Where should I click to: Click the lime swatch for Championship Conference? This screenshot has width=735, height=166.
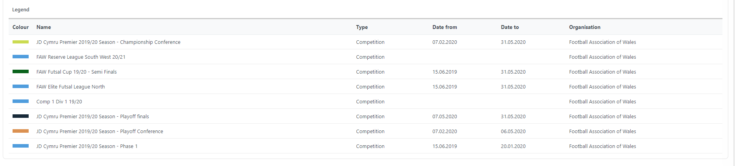[x=20, y=42]
